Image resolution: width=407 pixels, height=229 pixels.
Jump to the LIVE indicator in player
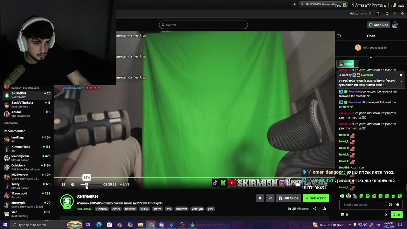point(125,184)
